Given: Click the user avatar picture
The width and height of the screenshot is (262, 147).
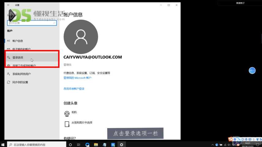Looking at the screenshot, I should 81,37.
